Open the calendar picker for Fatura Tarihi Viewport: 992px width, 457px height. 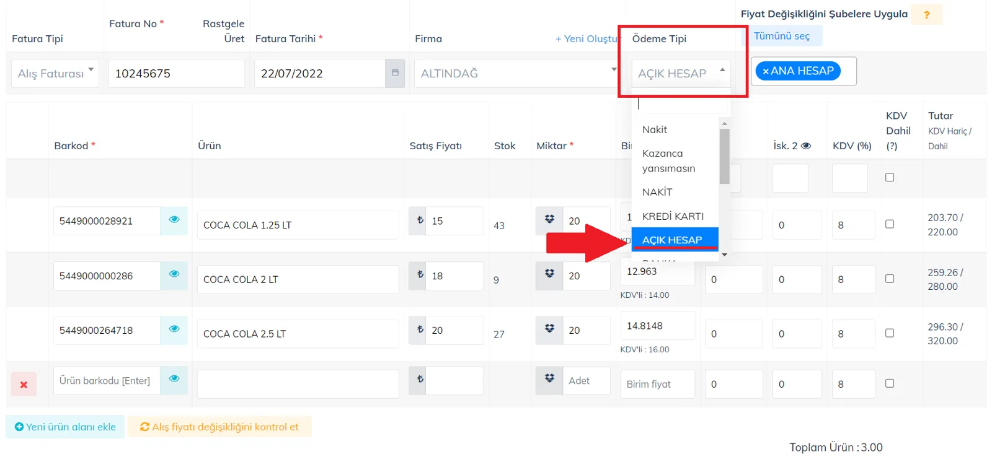coord(395,73)
